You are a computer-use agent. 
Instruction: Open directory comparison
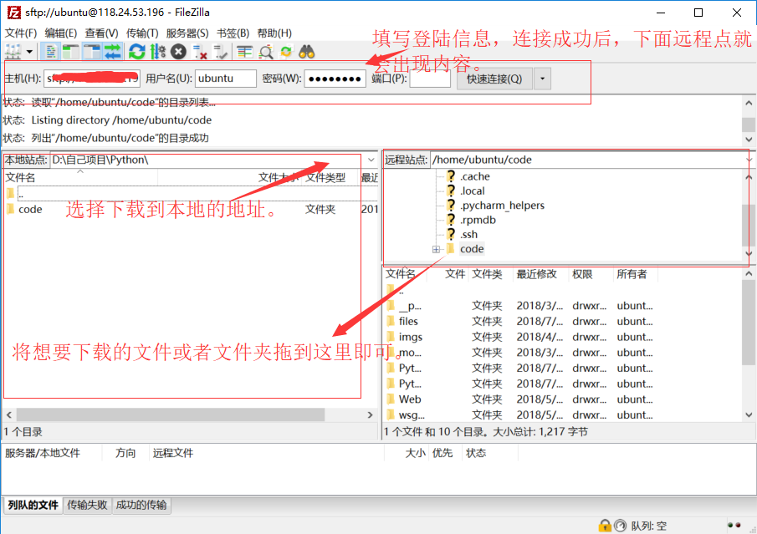pyautogui.click(x=243, y=51)
